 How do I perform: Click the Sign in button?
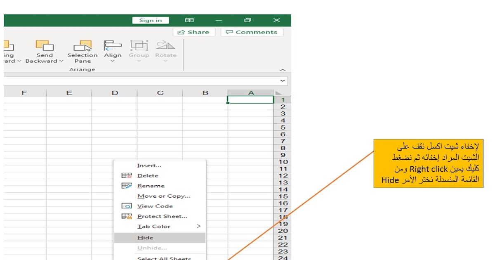pos(151,20)
